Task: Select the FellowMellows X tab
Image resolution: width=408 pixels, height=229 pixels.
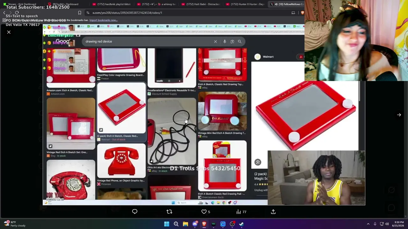Action: [x=287, y=4]
